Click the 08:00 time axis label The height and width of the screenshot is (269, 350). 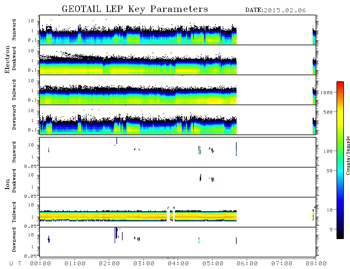[316, 264]
